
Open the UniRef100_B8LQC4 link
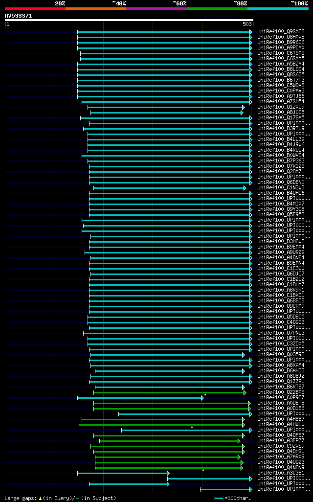281,69
